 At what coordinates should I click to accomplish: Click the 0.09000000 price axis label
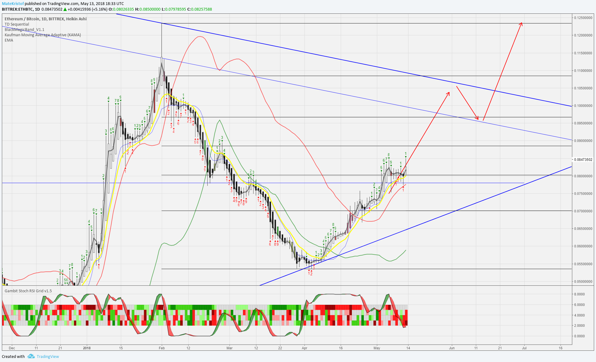(x=583, y=141)
